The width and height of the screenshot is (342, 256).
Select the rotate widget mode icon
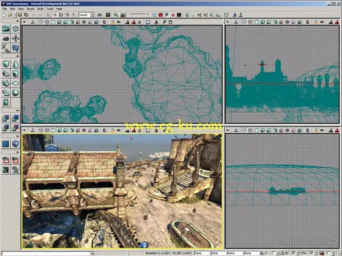click(61, 15)
